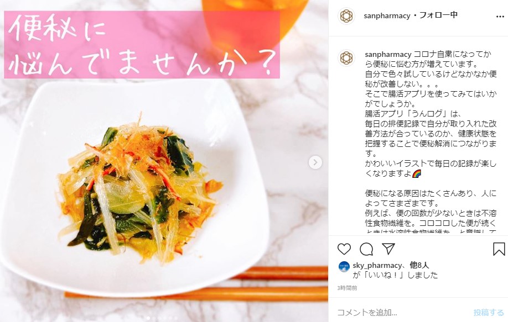Save post with bookmark icon
Image resolution: width=508 pixels, height=322 pixels.
(x=499, y=249)
